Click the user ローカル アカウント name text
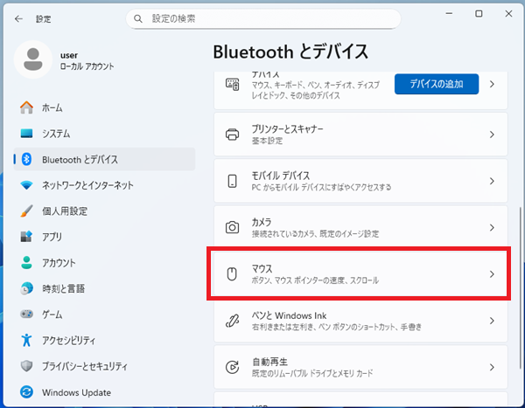Viewport: 525px width, 408px height. 87,60
